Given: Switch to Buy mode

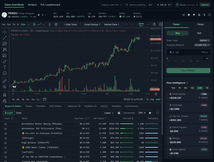Looking at the screenshot, I should click(177, 33).
